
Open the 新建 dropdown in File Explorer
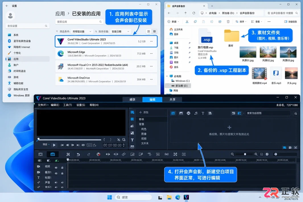point(173,22)
